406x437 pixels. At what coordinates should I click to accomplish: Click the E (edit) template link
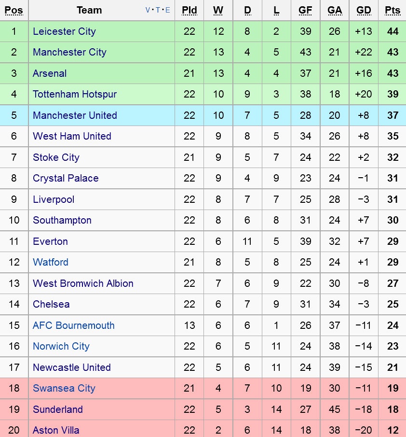click(167, 10)
